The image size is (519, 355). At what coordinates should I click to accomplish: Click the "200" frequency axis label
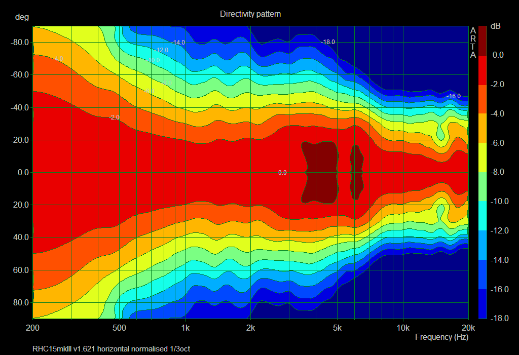[32, 328]
